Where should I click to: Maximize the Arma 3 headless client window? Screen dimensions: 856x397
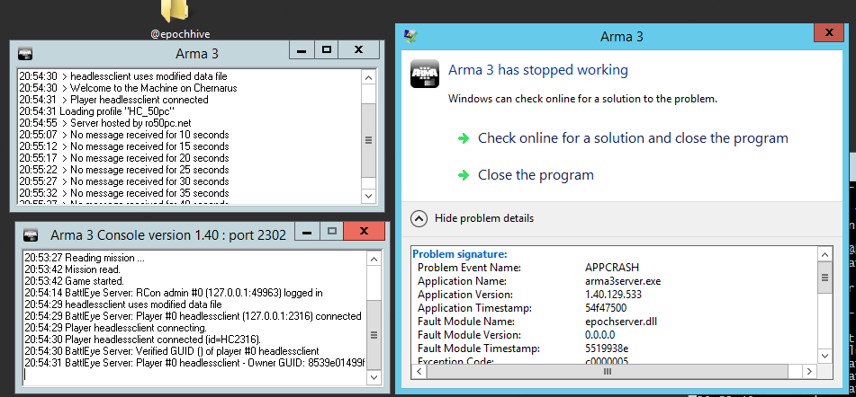[327, 50]
